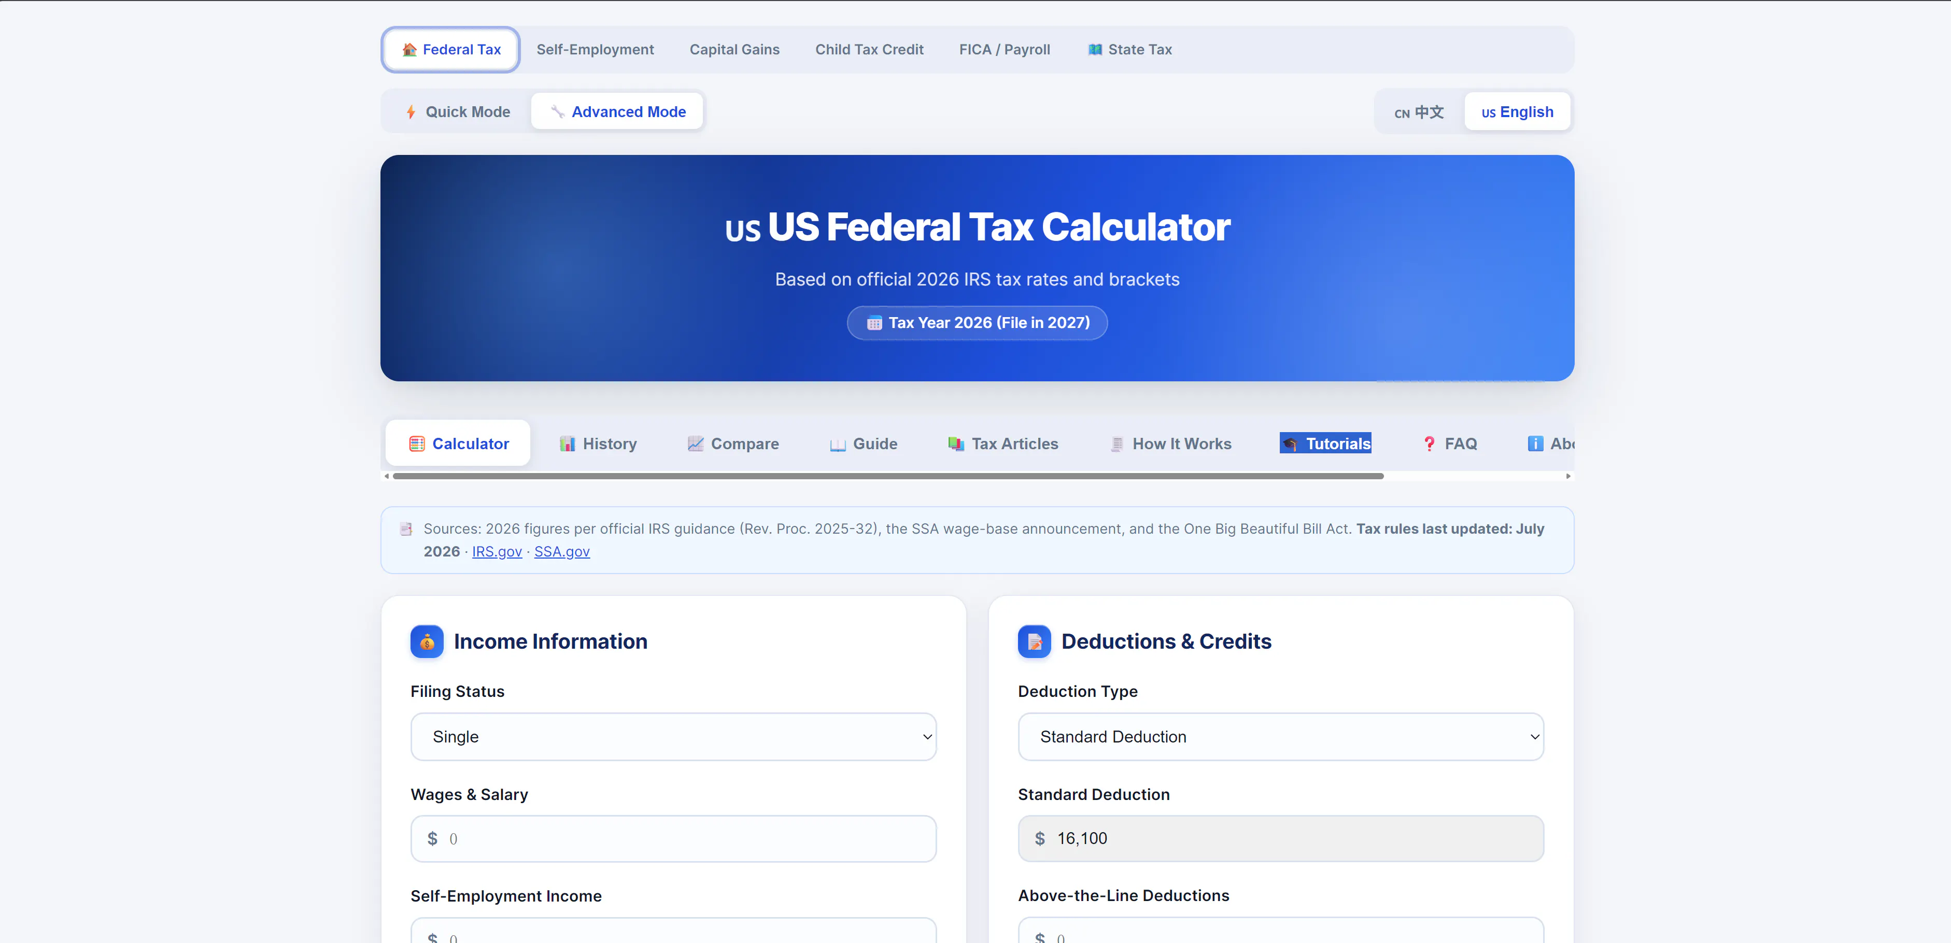Screen dimensions: 1951x943
Task: Open the Deduction Type dropdown
Action: [x=1281, y=736]
